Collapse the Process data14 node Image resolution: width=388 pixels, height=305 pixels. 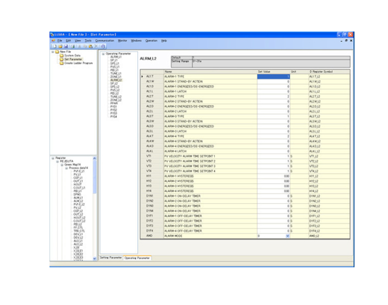click(x=67, y=167)
